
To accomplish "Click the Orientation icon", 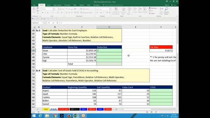I will click(x=75, y=9).
